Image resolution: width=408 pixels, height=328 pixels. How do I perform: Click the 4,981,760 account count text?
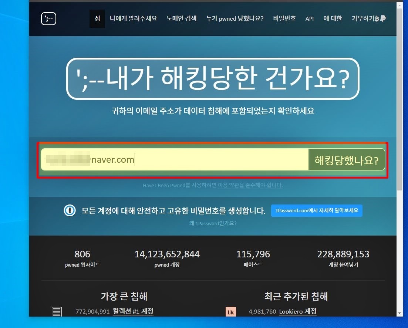click(x=262, y=311)
